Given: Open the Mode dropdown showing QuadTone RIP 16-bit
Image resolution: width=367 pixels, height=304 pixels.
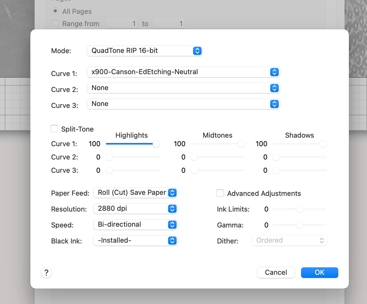Looking at the screenshot, I should [145, 51].
